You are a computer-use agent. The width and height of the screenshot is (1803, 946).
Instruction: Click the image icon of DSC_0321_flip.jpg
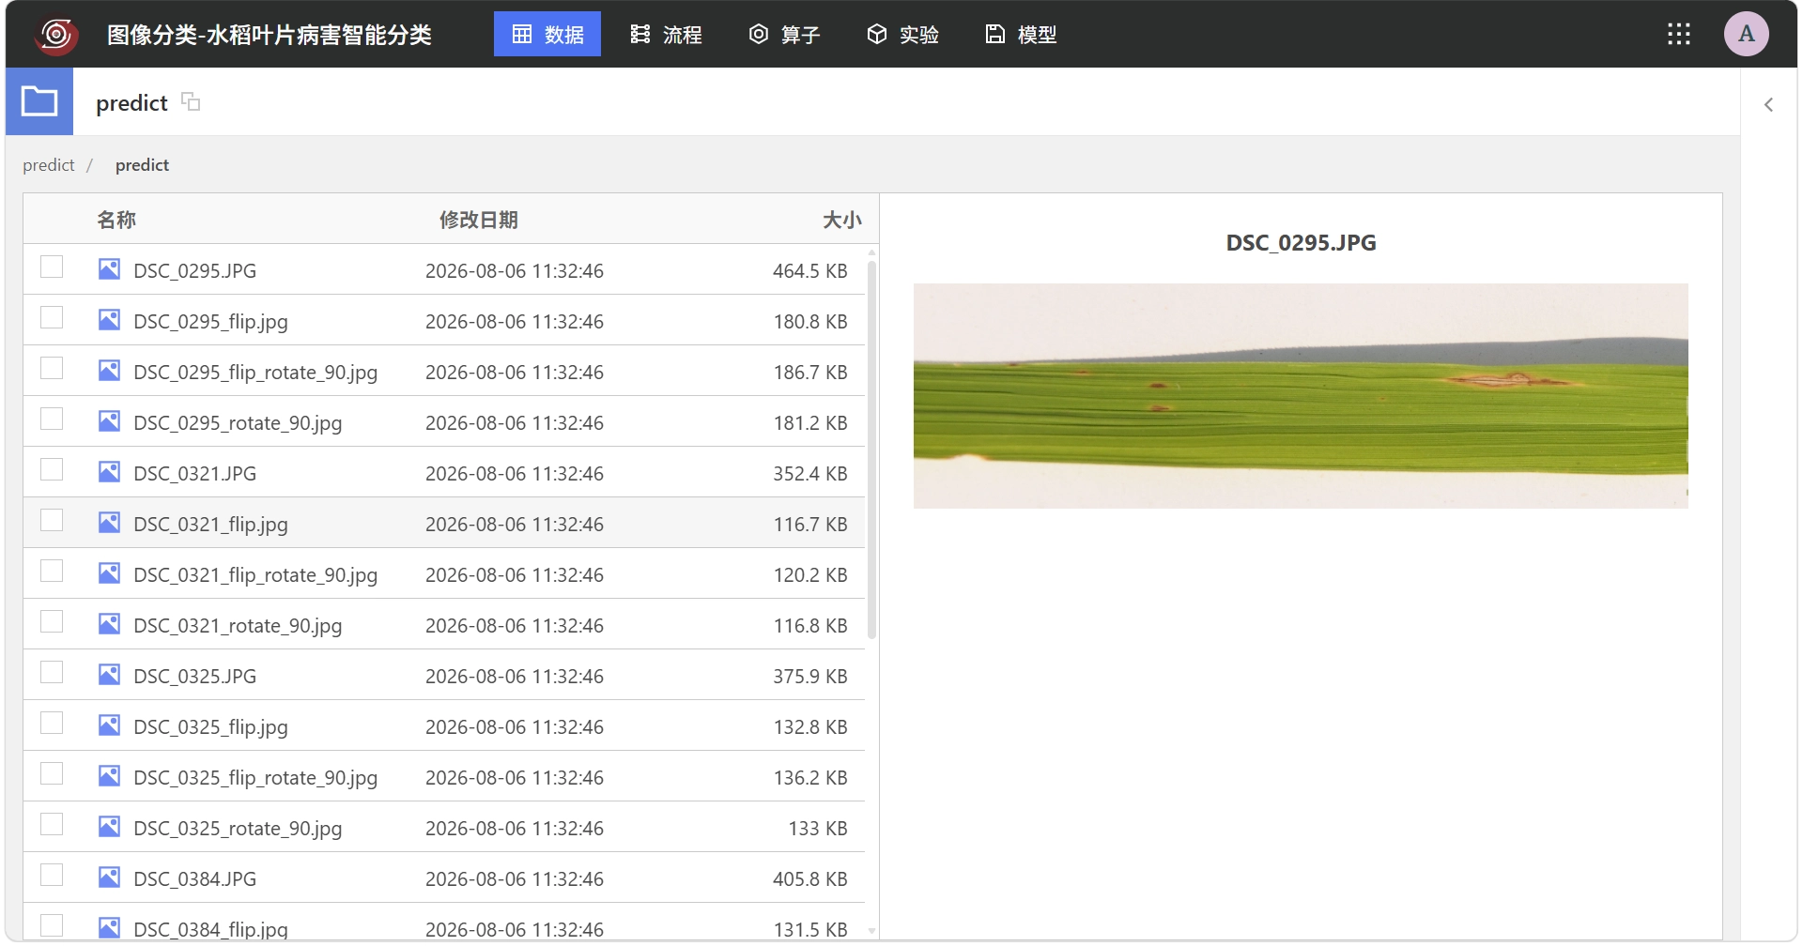(x=109, y=523)
